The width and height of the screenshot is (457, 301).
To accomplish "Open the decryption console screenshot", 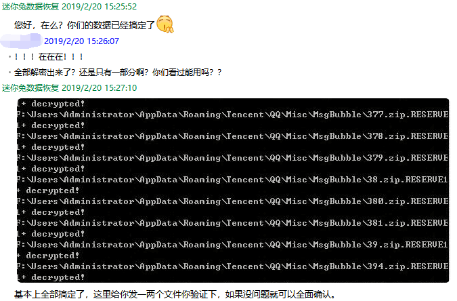I will pyautogui.click(x=233, y=190).
